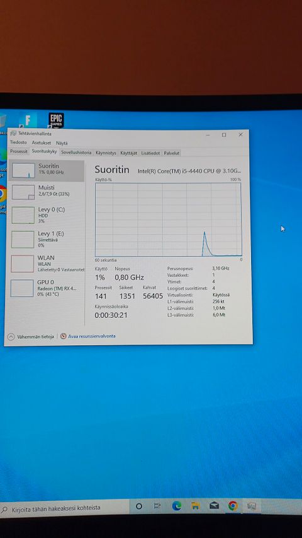The image size is (302, 538).
Task: Switch to the Sovellushistoria tab
Action: 76,153
